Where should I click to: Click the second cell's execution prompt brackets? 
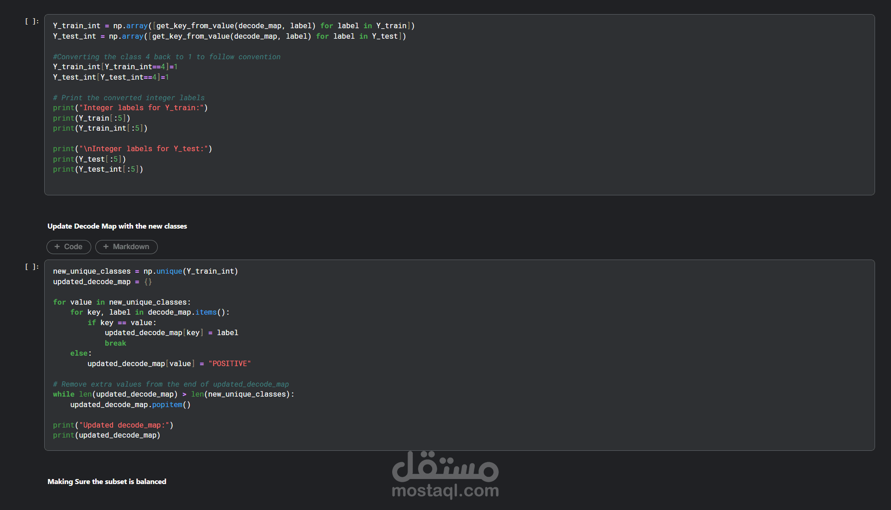pyautogui.click(x=31, y=267)
